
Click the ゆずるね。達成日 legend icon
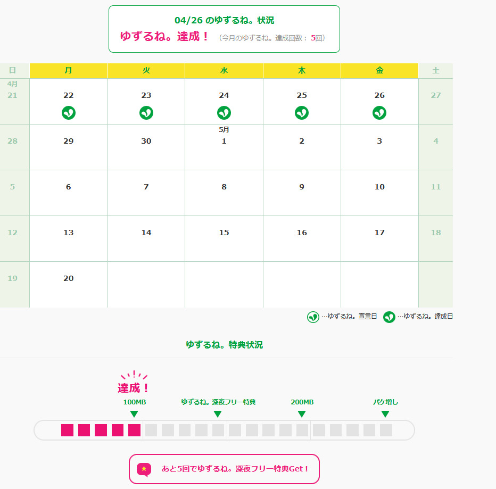pyautogui.click(x=389, y=317)
